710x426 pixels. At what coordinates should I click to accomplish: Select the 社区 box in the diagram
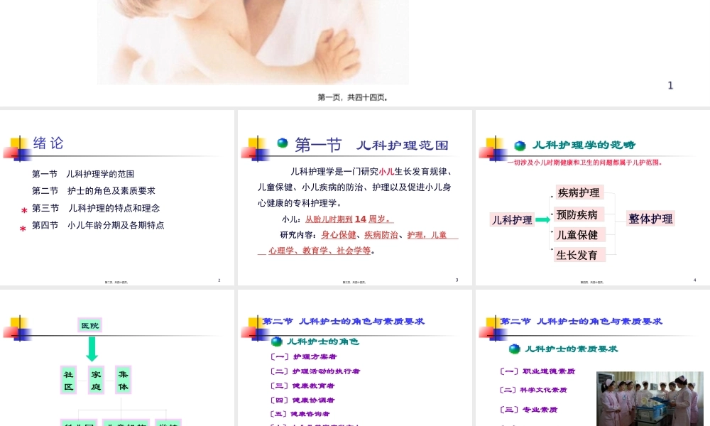[69, 381]
